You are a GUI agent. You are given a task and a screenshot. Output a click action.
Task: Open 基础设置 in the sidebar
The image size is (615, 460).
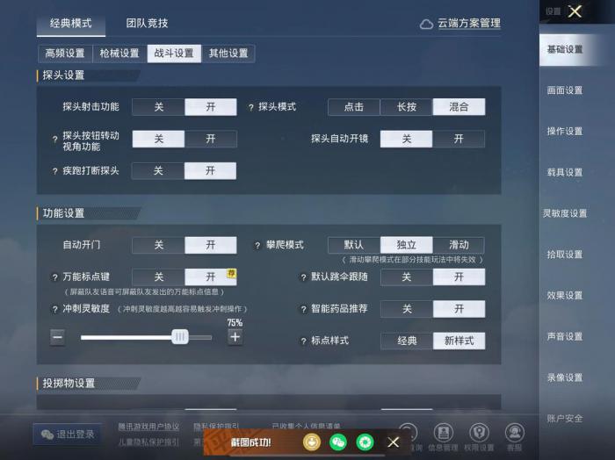click(x=565, y=49)
